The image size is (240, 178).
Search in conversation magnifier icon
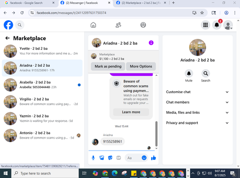tap(205, 73)
